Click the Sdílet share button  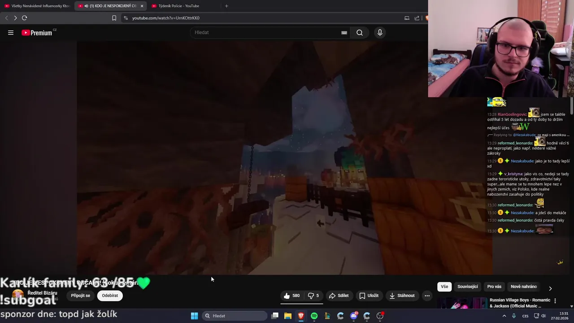339,296
